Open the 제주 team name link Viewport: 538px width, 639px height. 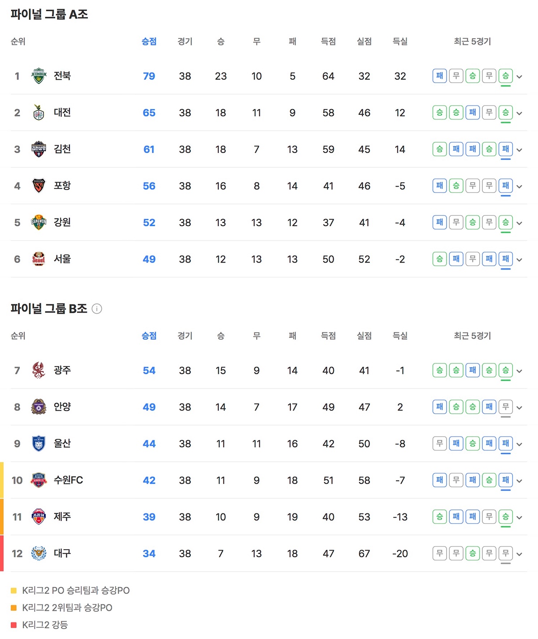[62, 516]
